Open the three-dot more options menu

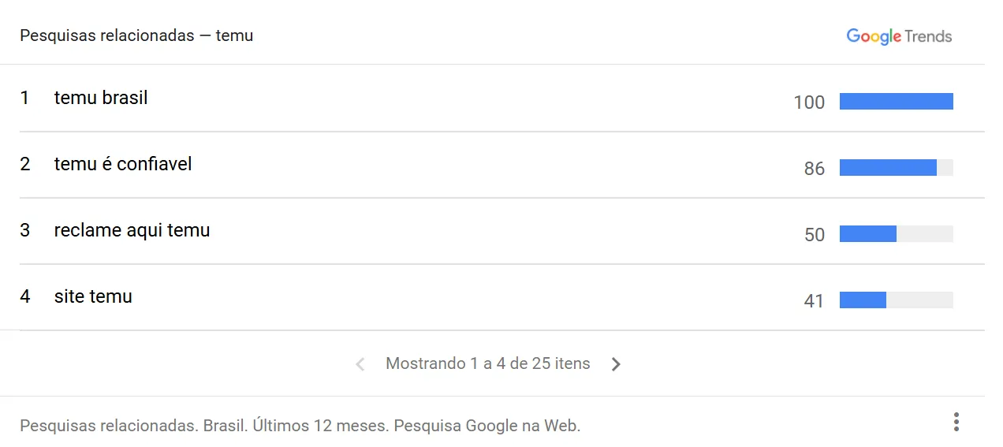(956, 422)
